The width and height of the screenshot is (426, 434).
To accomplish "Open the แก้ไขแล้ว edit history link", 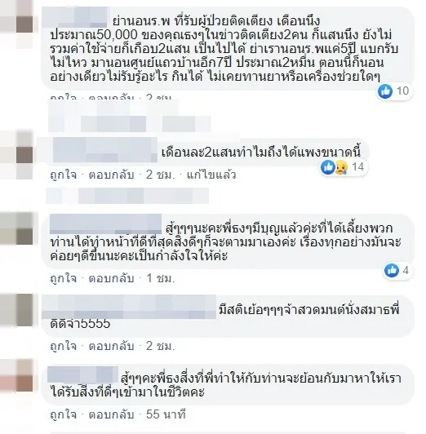I will tap(211, 175).
